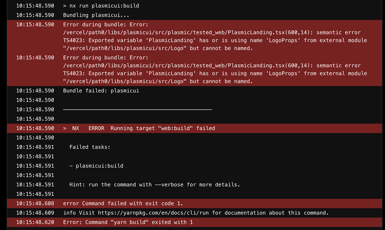
Task: Select the "Bundling plasmicui..." log line
Action: click(96, 15)
